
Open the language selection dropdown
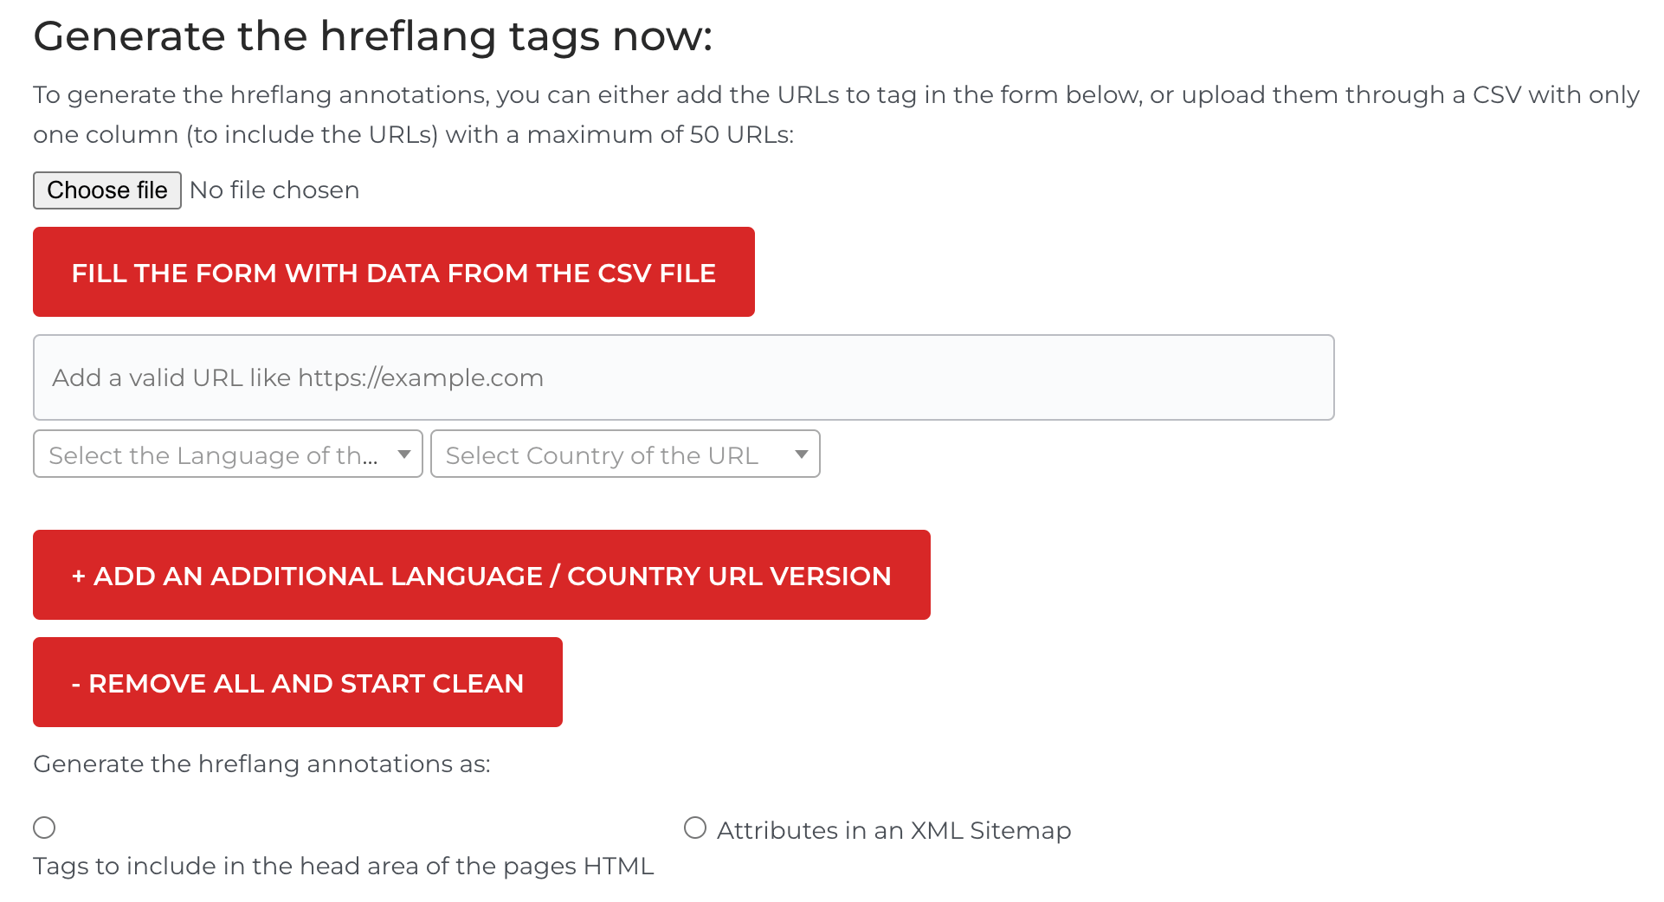coord(227,454)
